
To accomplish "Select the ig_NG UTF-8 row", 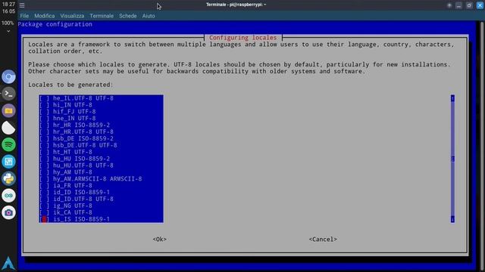I will click(101, 206).
